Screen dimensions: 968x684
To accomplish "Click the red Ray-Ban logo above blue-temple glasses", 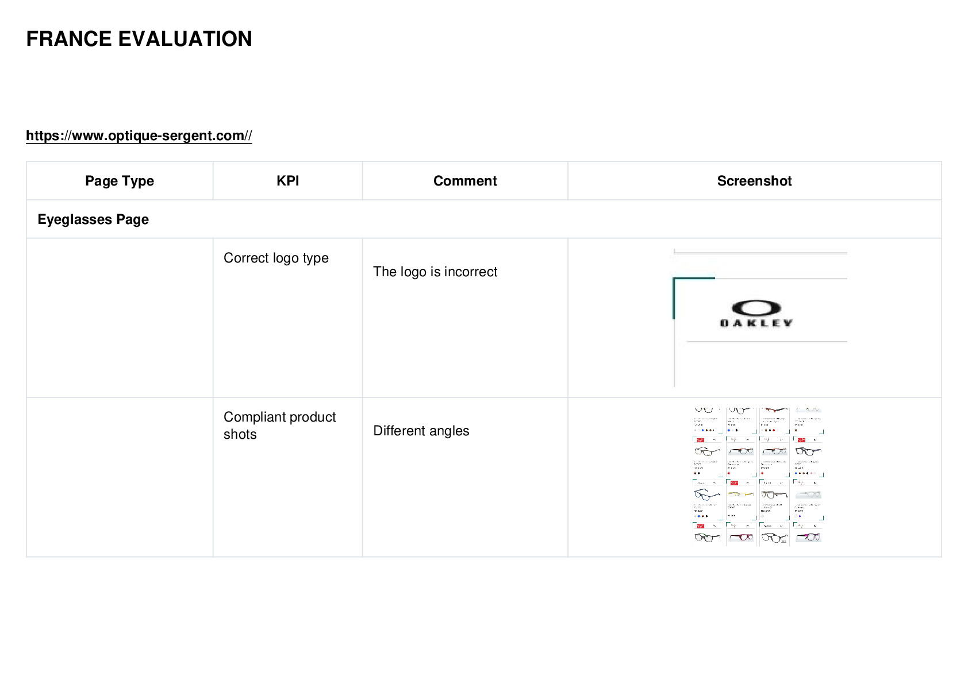I will 801,440.
